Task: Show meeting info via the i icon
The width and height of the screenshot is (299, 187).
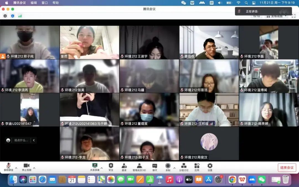Action: [5, 16]
